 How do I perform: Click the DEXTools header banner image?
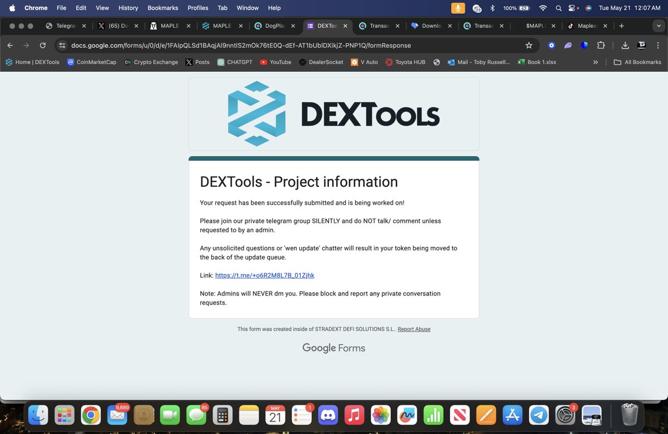pyautogui.click(x=334, y=114)
